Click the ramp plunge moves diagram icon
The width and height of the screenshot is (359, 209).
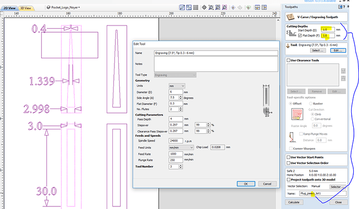point(291,137)
